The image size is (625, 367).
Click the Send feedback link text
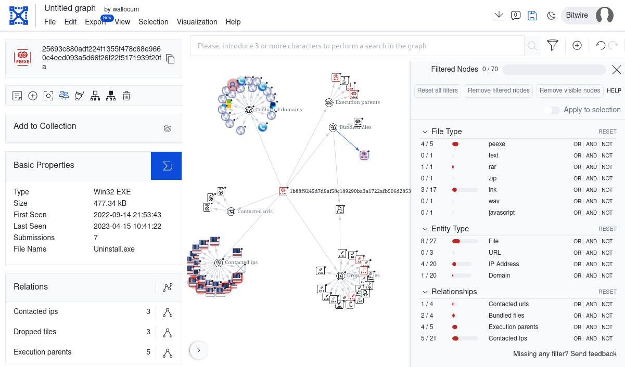pos(593,353)
